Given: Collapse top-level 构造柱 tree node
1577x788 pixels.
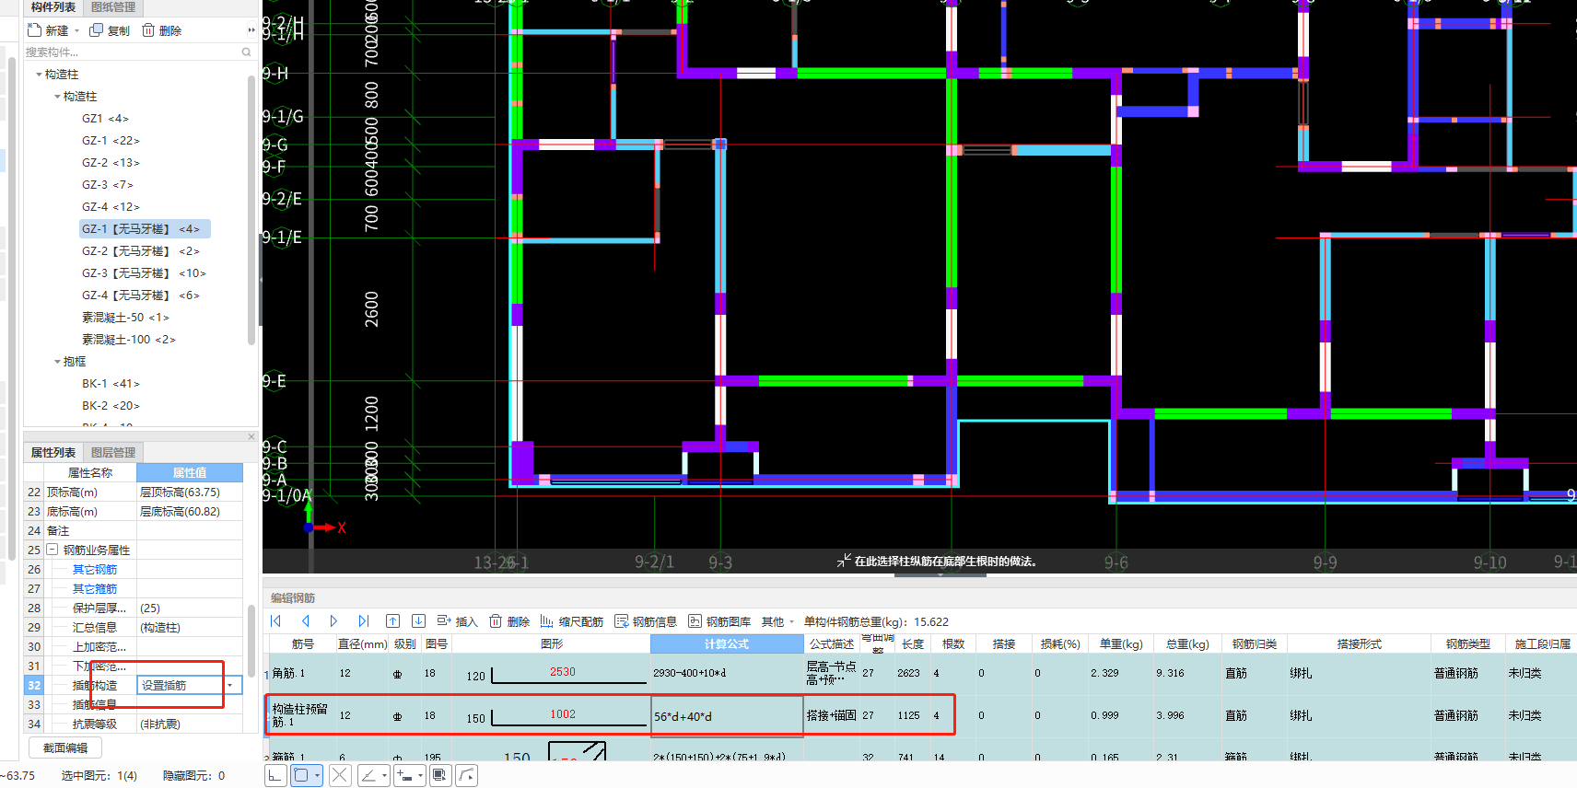Looking at the screenshot, I should (x=39, y=74).
